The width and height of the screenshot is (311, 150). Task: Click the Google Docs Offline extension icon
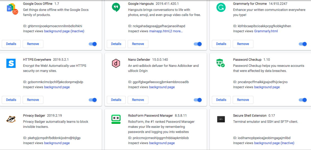12,9
